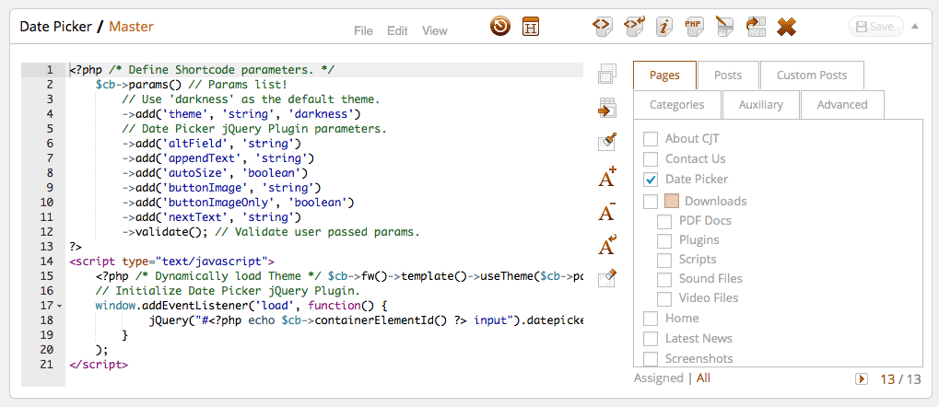Click the play arrow next to 13 / 13
939x407 pixels.
(862, 378)
